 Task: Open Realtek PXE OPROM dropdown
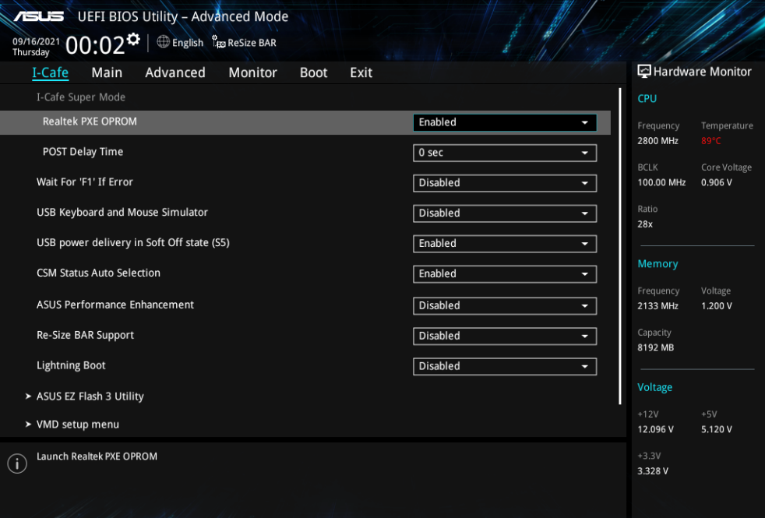(x=505, y=122)
